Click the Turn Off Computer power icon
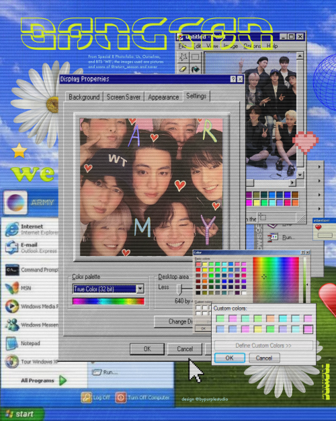336x421 pixels. [120, 397]
